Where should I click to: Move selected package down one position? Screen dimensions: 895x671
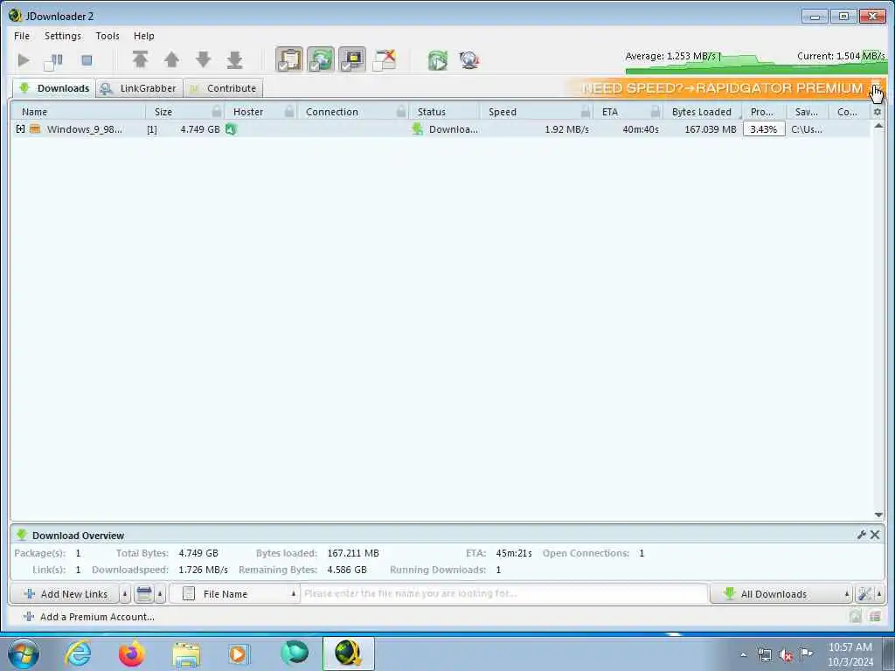coord(203,60)
